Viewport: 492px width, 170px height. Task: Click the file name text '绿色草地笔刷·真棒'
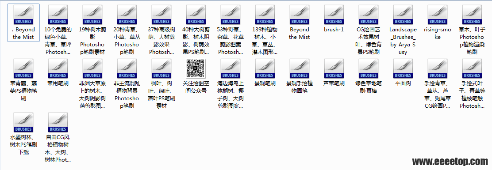tap(369, 87)
